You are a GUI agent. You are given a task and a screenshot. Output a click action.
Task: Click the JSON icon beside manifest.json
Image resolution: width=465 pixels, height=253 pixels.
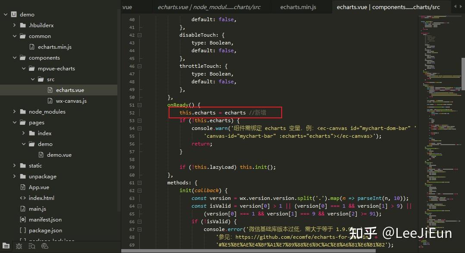pos(22,219)
